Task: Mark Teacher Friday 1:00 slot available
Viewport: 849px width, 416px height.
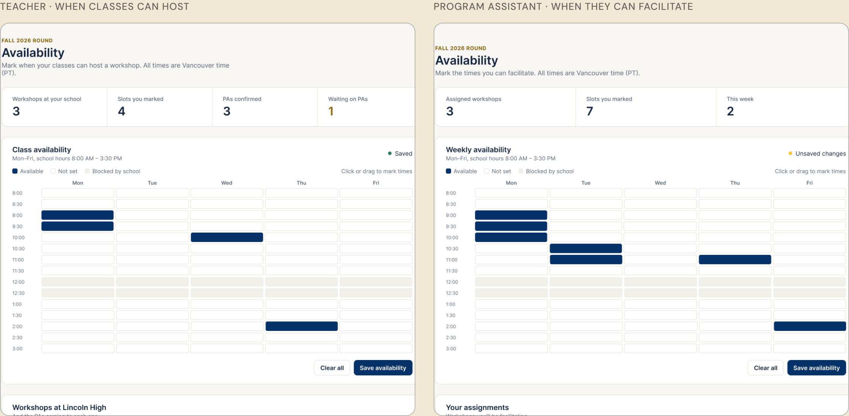Action: coord(376,304)
